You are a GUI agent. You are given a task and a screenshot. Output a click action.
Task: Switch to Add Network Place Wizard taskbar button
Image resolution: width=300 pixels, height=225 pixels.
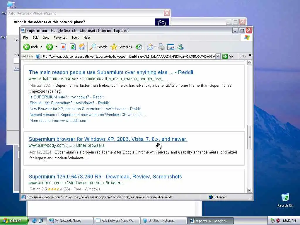pos(117,221)
